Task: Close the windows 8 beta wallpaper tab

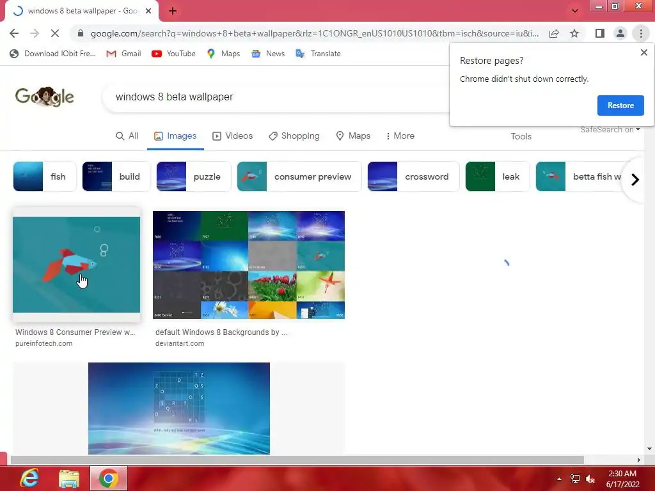Action: tap(148, 11)
